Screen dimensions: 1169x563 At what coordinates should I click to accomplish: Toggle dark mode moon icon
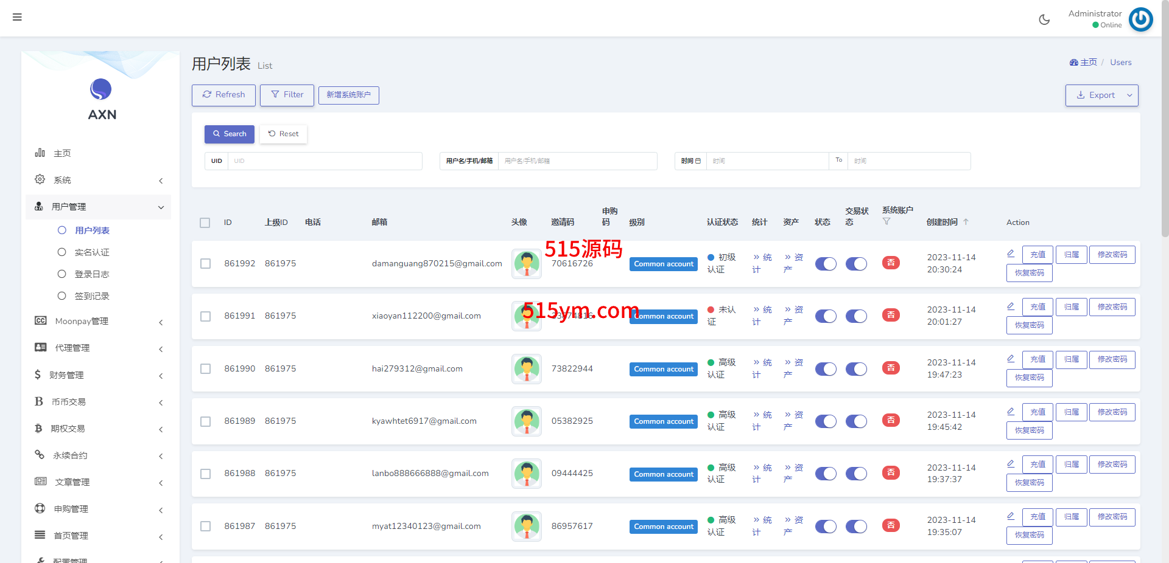point(1044,19)
